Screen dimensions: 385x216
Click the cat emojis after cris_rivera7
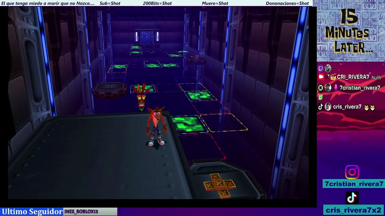[369, 107]
